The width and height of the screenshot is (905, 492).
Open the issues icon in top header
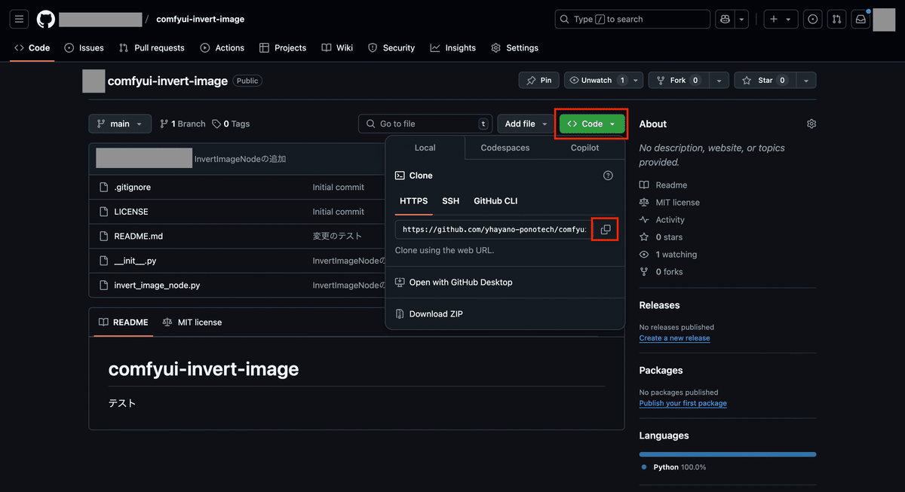point(813,19)
